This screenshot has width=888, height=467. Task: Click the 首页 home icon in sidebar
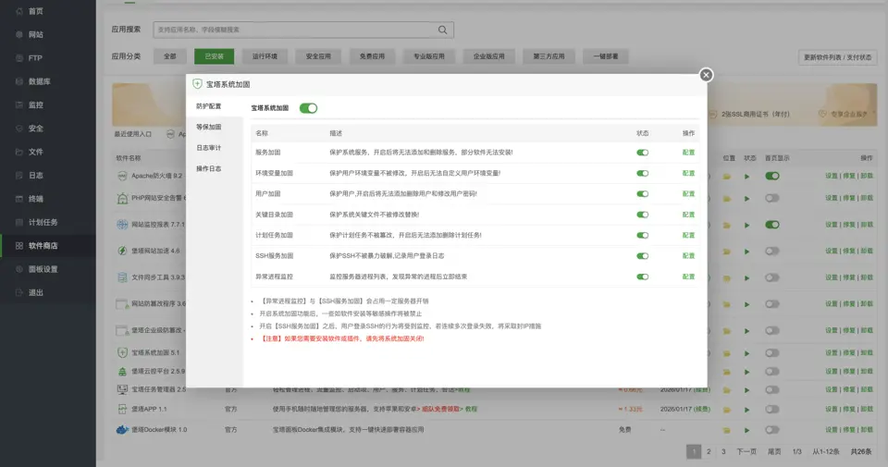19,11
